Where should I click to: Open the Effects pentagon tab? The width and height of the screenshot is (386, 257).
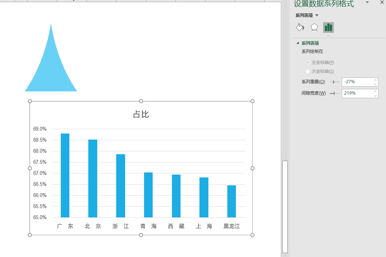(x=314, y=27)
